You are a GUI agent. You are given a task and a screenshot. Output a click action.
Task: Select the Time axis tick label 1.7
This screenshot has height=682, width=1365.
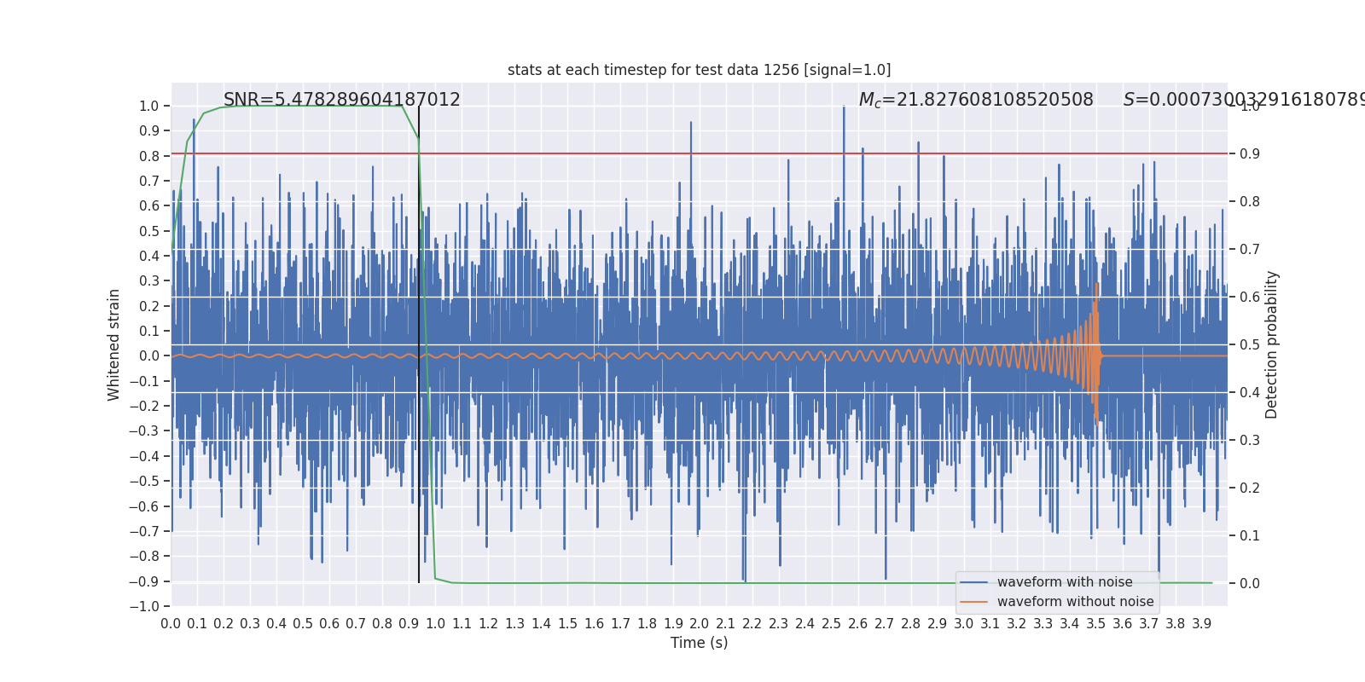620,624
